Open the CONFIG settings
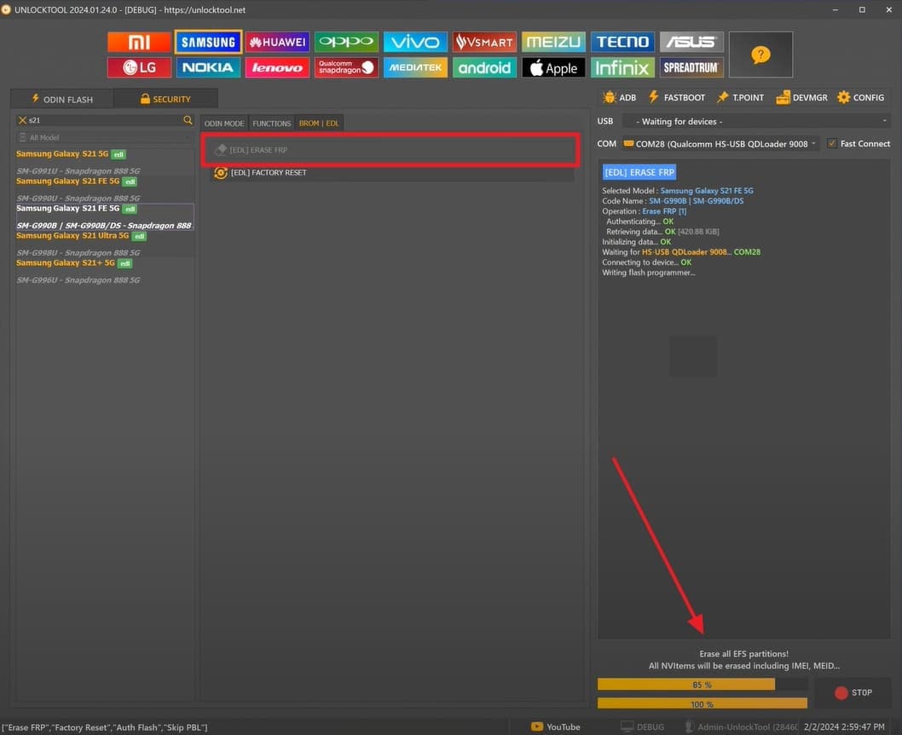Image resolution: width=902 pixels, height=735 pixels. tap(860, 98)
